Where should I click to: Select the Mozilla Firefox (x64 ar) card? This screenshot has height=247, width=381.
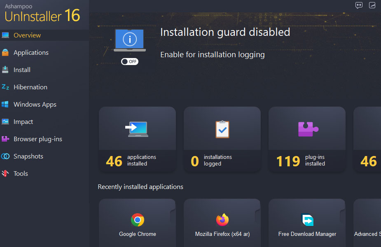(x=222, y=223)
